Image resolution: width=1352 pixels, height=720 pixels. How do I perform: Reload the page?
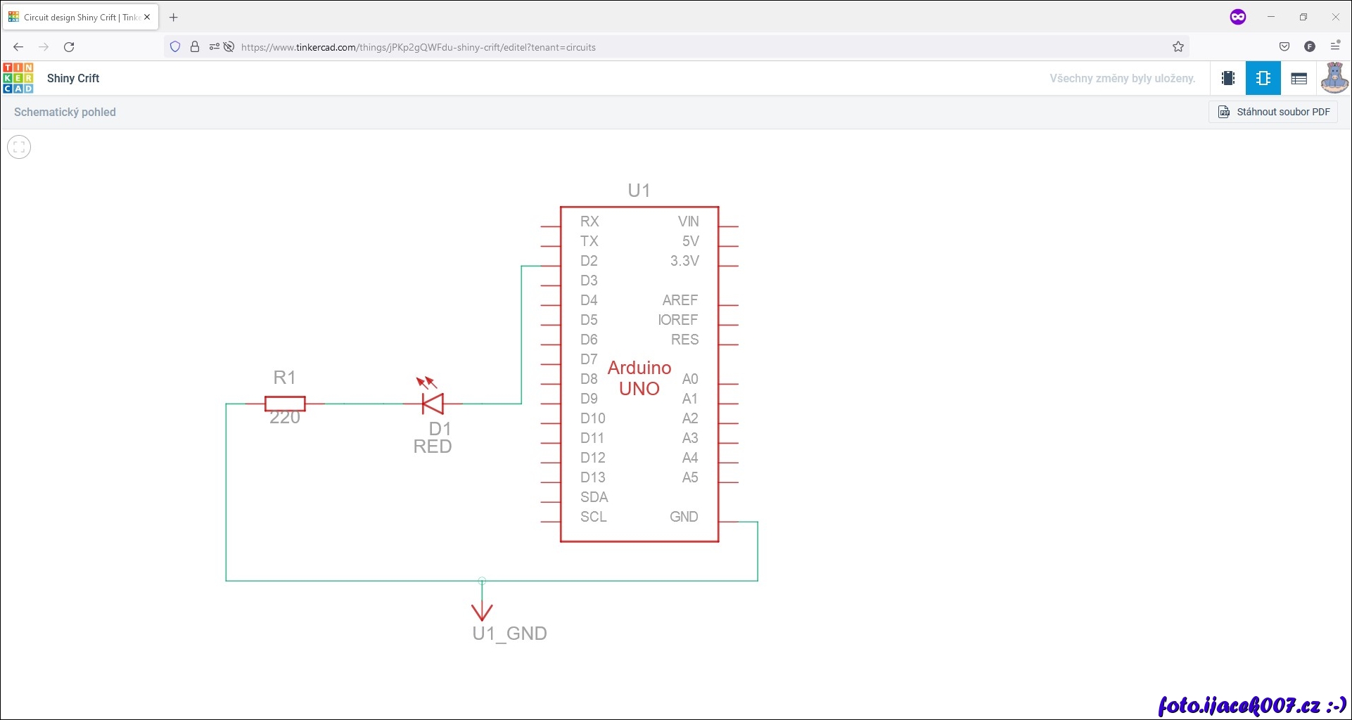point(69,47)
